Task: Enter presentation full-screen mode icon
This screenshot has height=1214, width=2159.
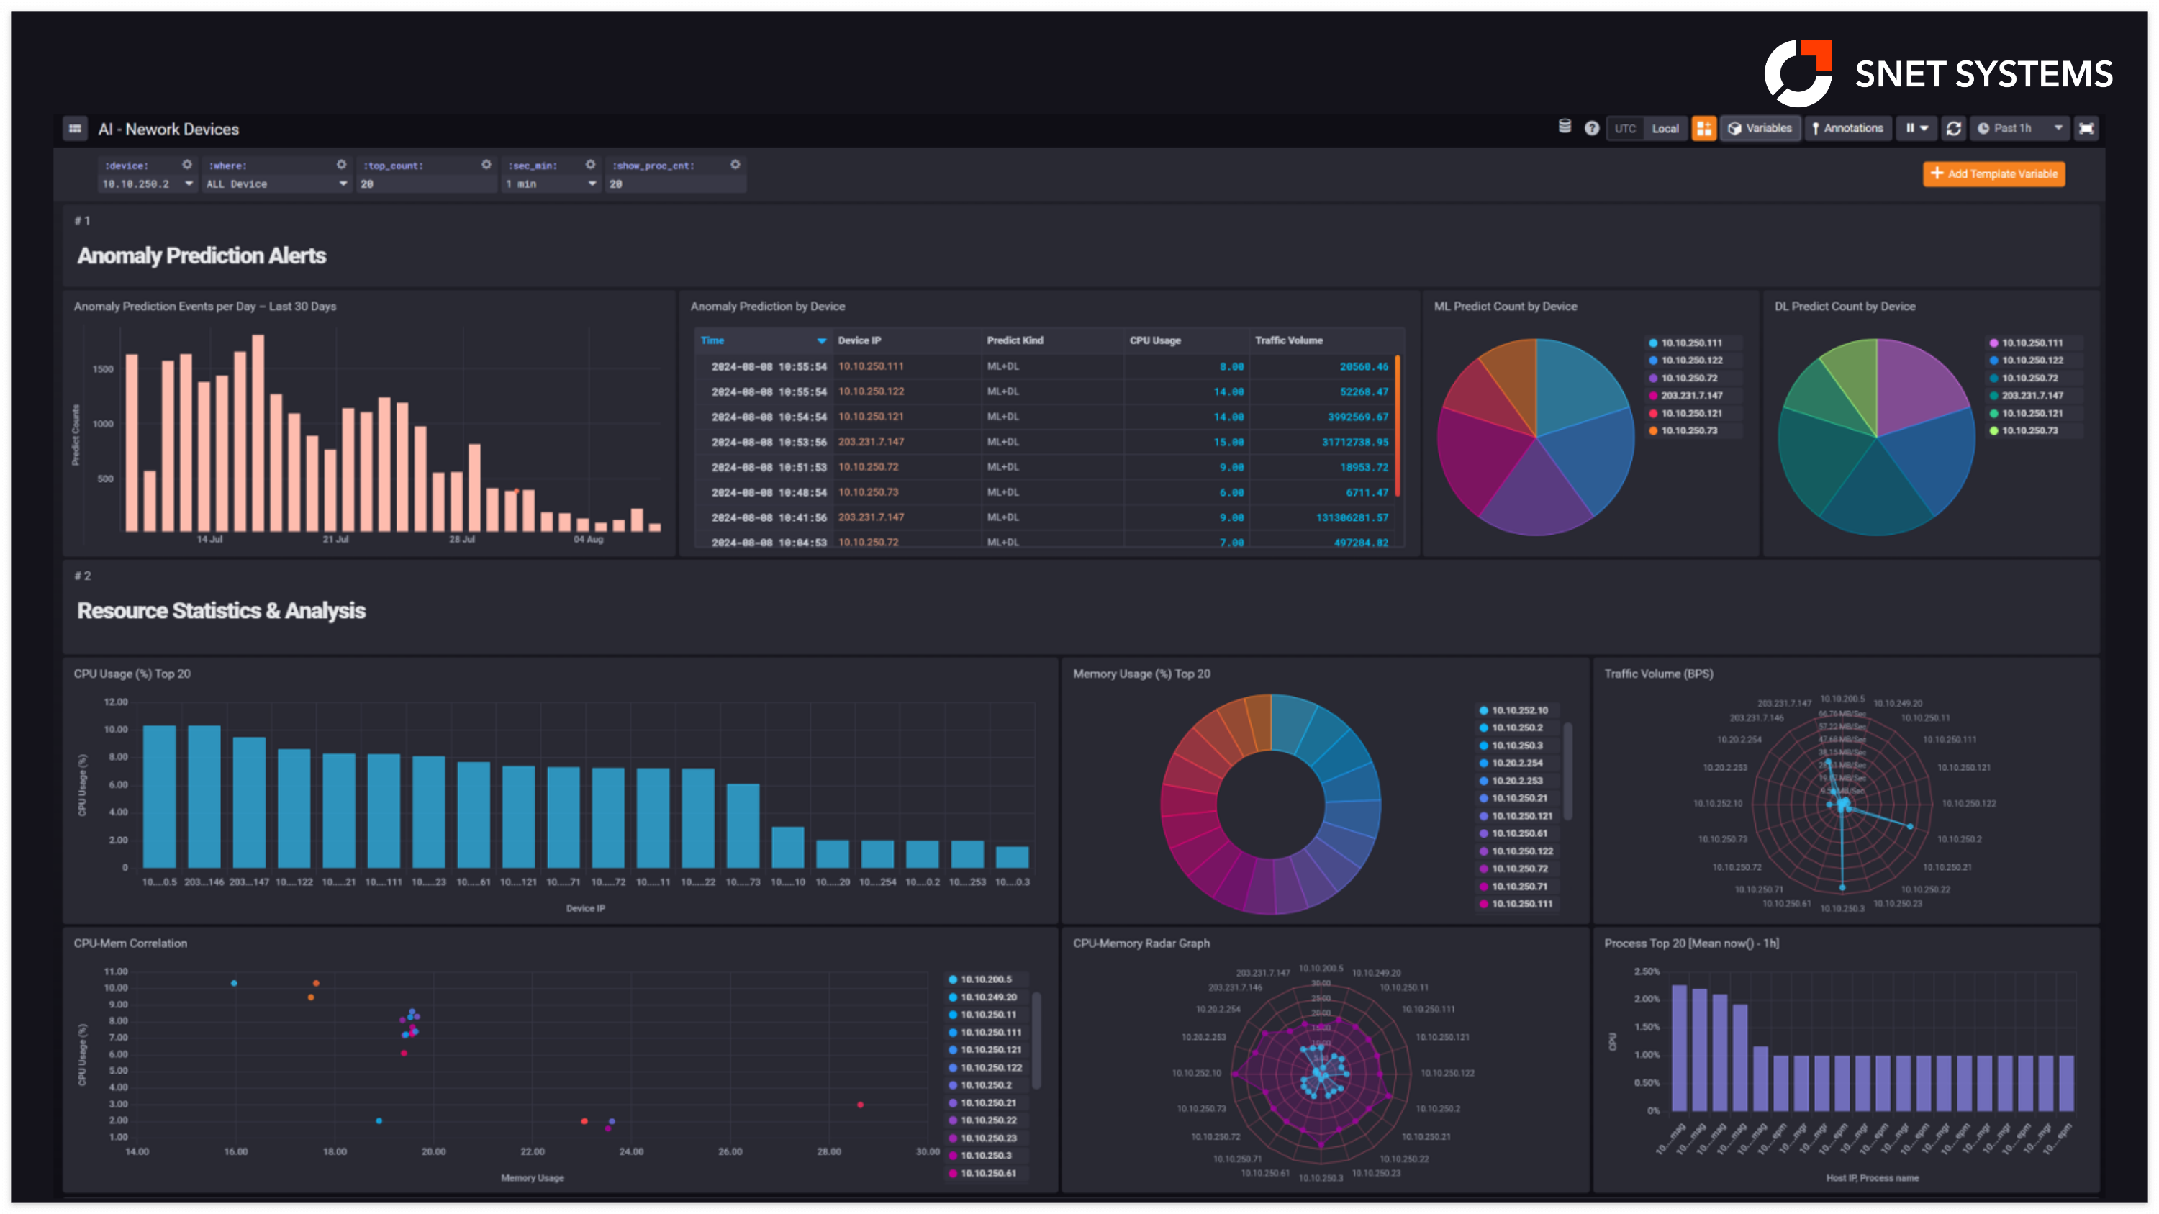Action: 2086,128
